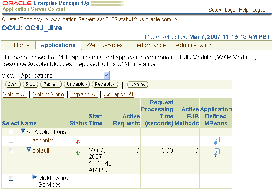Screen dimensions: 275x190
Task: Select the default application checkbox
Action: click(x=11, y=151)
